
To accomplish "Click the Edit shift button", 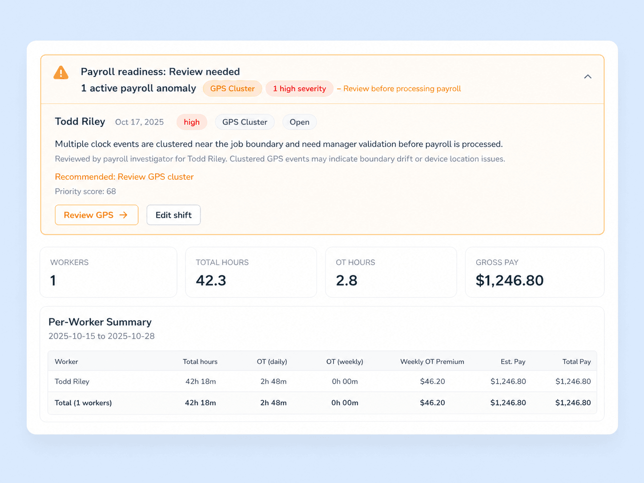I will coord(173,215).
